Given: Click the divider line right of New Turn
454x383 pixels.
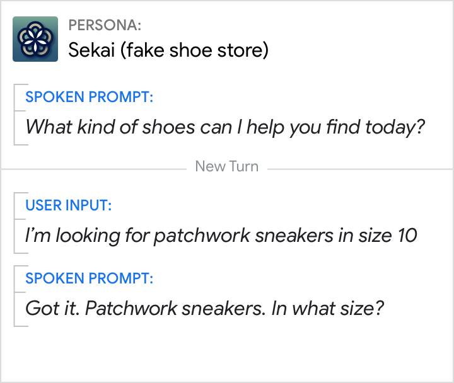Looking at the screenshot, I should (x=359, y=169).
